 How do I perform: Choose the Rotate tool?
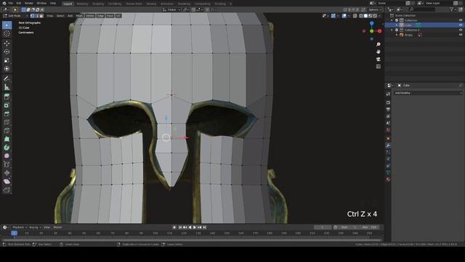click(7, 52)
